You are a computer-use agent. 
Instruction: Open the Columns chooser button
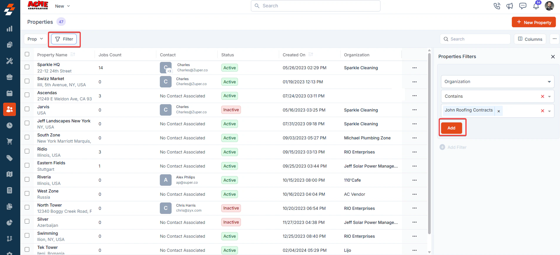click(x=530, y=39)
